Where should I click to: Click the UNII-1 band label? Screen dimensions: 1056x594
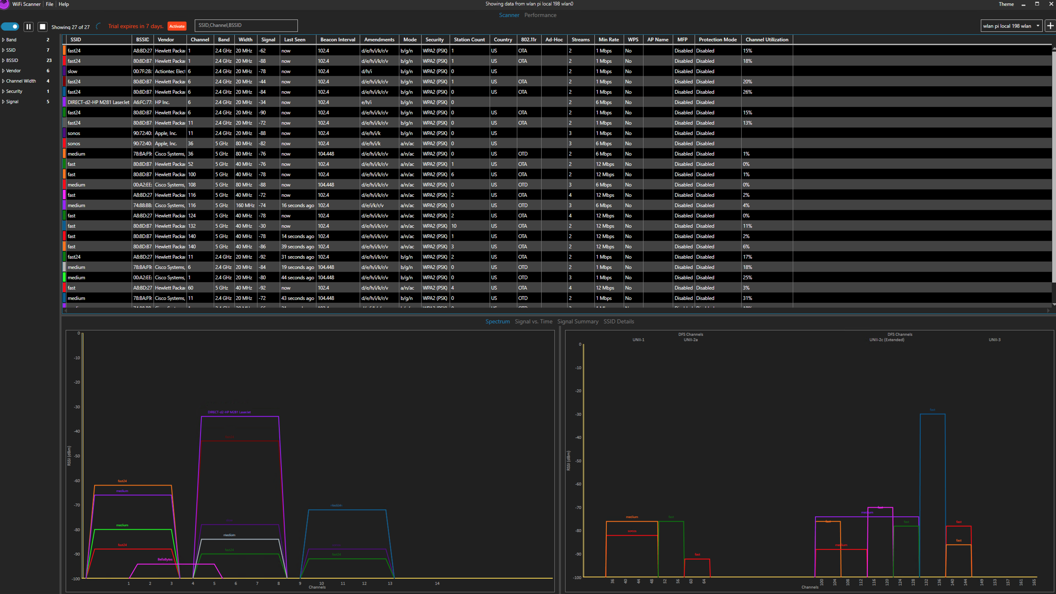click(638, 340)
